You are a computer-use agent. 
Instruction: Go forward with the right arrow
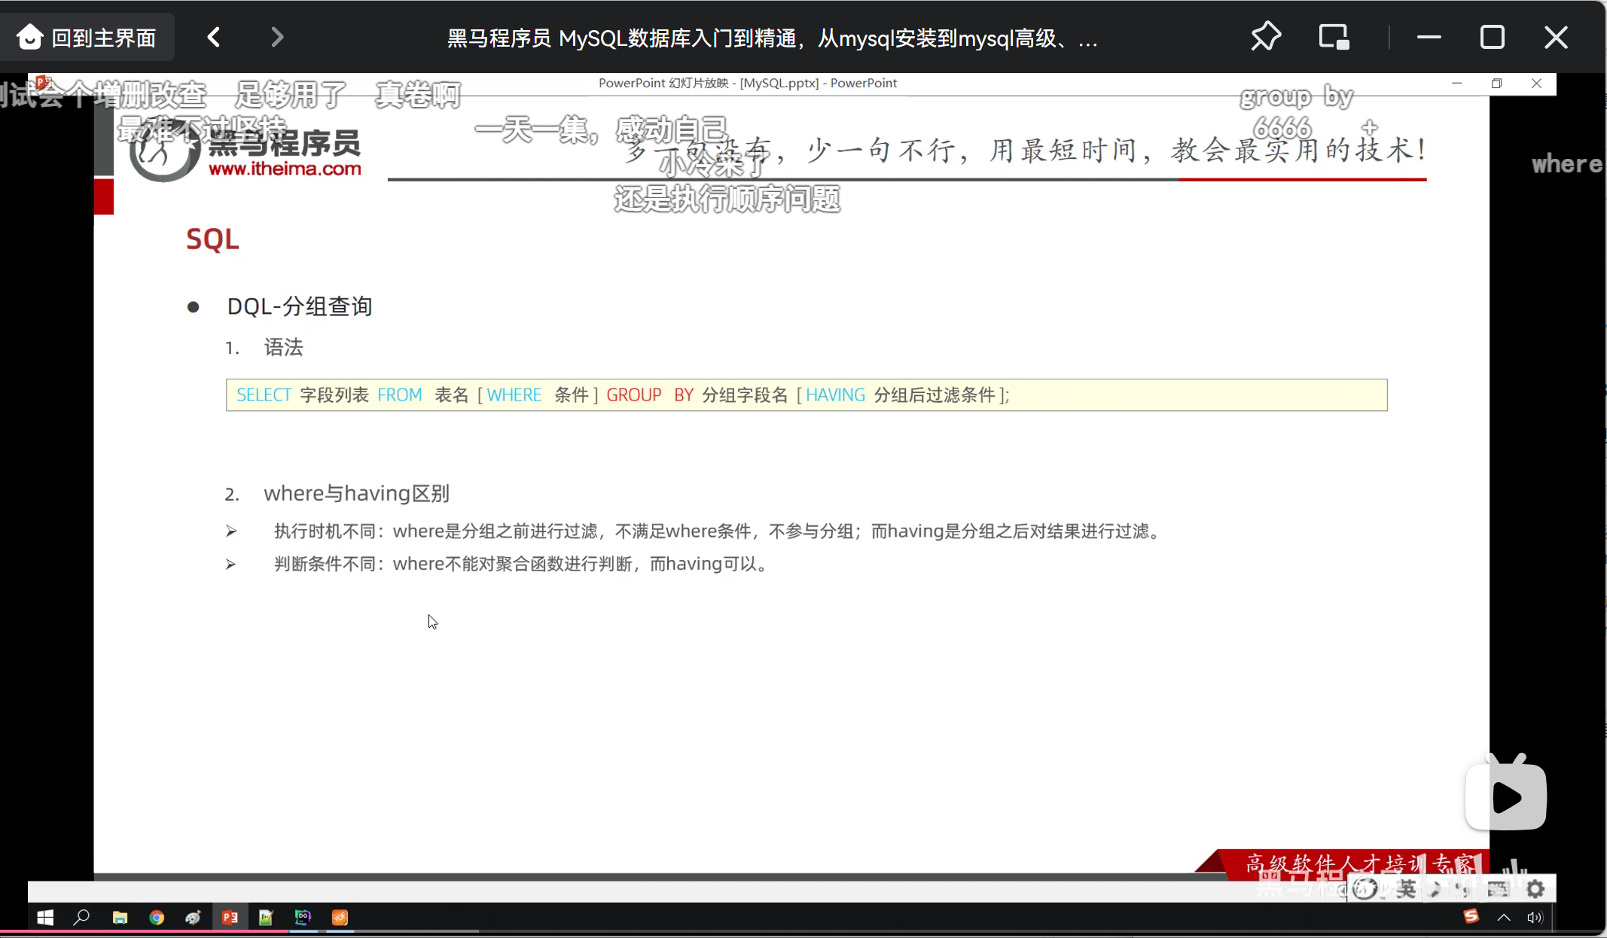point(277,37)
